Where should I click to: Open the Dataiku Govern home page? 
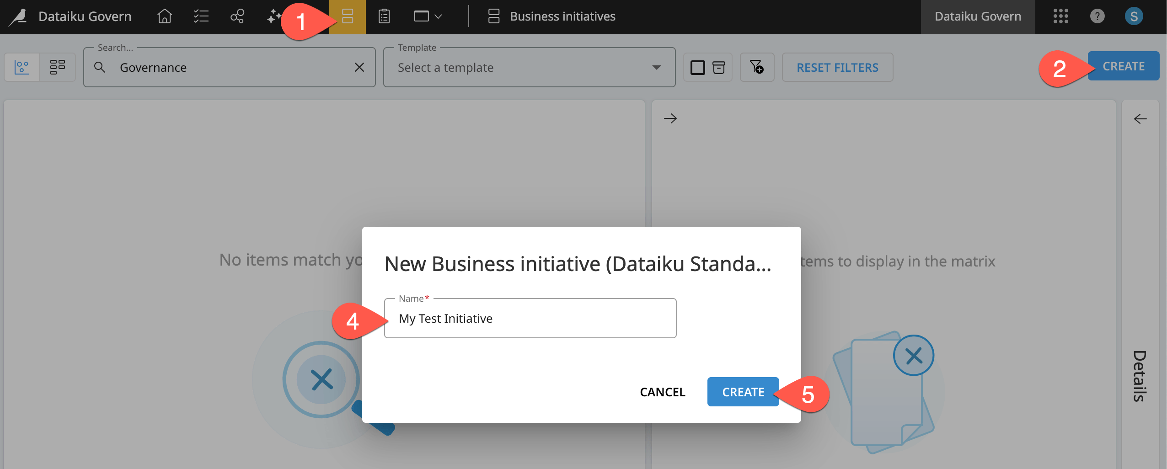point(165,16)
